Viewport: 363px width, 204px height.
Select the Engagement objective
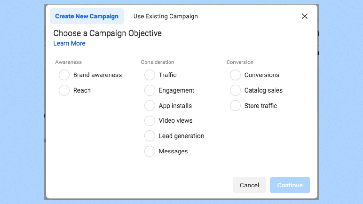tap(149, 90)
